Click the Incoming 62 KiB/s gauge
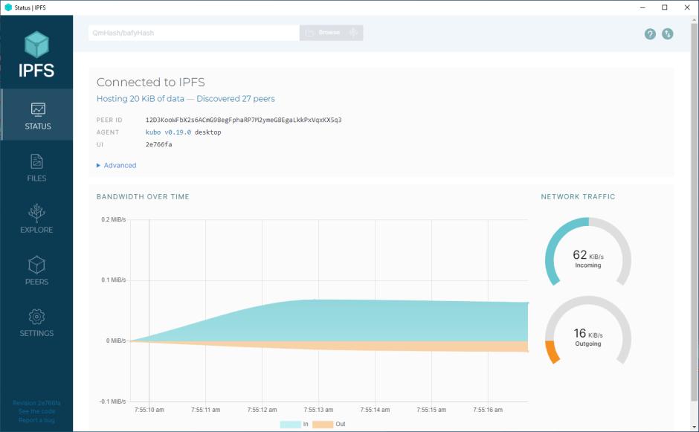The height and width of the screenshot is (432, 699). 588,253
